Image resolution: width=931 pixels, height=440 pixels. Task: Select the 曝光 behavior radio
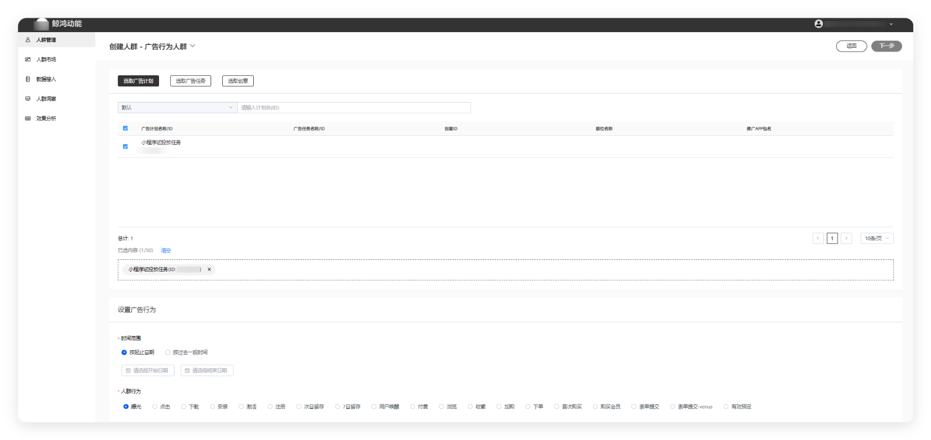tap(132, 407)
